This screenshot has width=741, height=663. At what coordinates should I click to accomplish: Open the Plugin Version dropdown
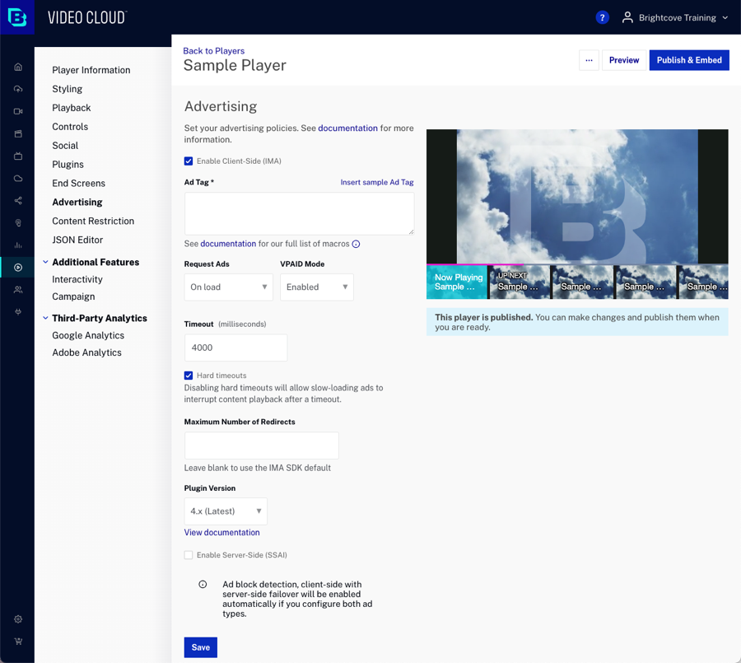225,511
